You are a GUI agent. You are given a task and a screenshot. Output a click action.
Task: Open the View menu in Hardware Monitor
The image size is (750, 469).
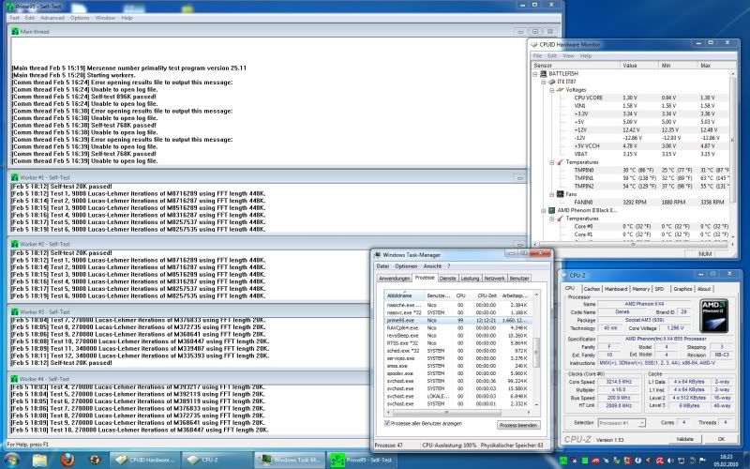[568, 56]
